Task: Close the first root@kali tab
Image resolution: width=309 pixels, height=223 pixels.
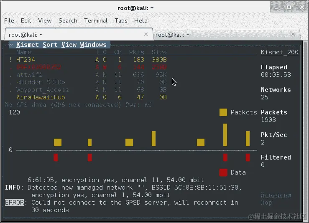Action: pyautogui.click(x=146, y=34)
